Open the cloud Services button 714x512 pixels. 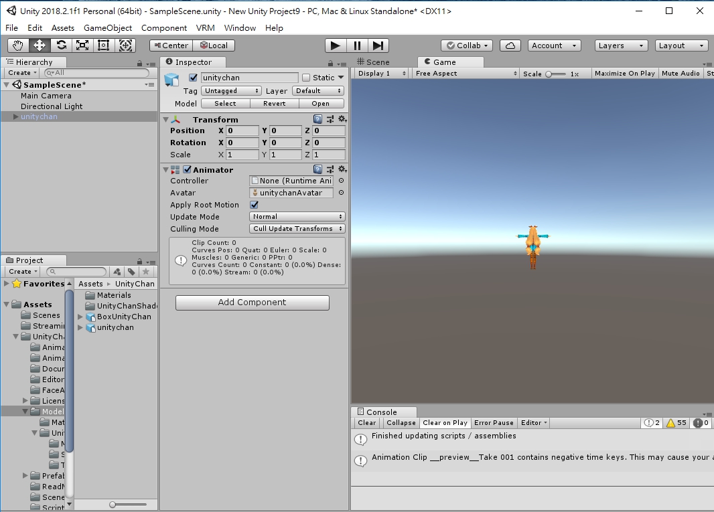(510, 46)
